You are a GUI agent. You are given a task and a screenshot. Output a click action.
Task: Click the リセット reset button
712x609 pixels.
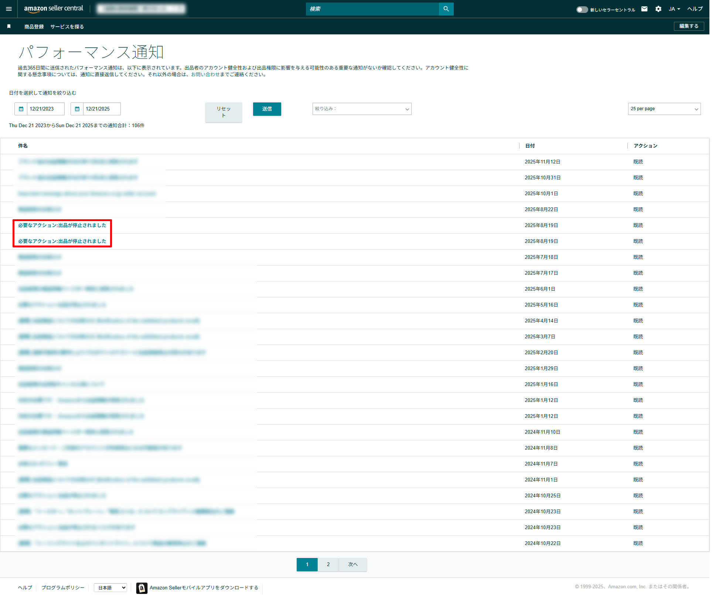coord(223,112)
